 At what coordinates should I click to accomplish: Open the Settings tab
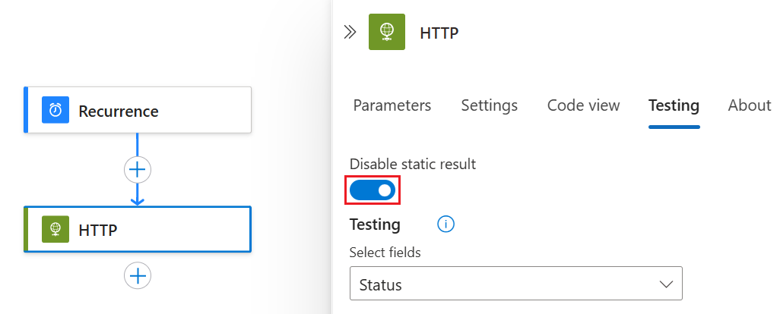[x=489, y=105]
